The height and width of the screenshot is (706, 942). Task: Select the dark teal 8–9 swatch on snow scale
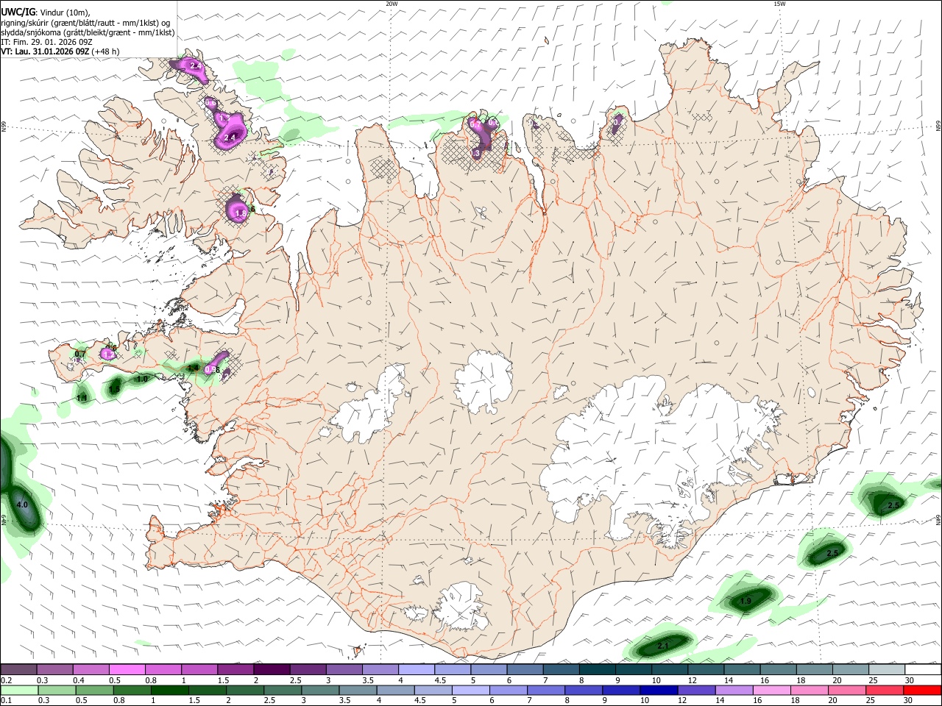[597, 670]
